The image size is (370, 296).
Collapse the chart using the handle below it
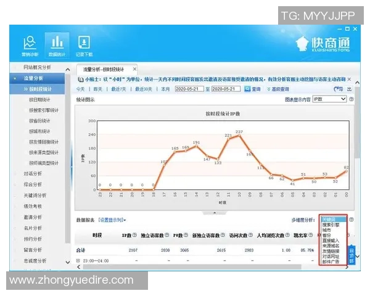(215, 213)
